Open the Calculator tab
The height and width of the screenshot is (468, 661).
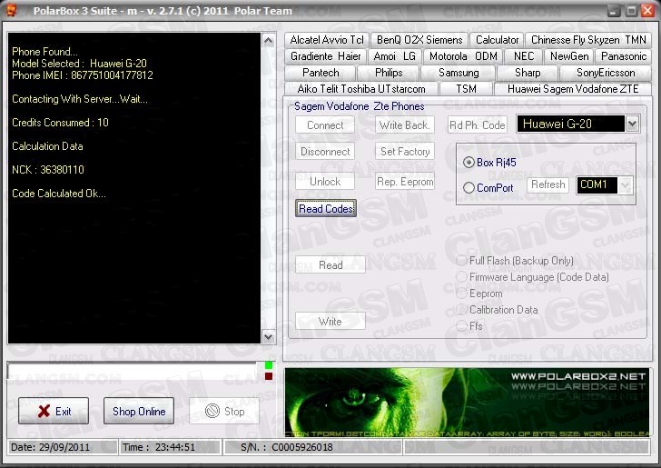pyautogui.click(x=497, y=40)
